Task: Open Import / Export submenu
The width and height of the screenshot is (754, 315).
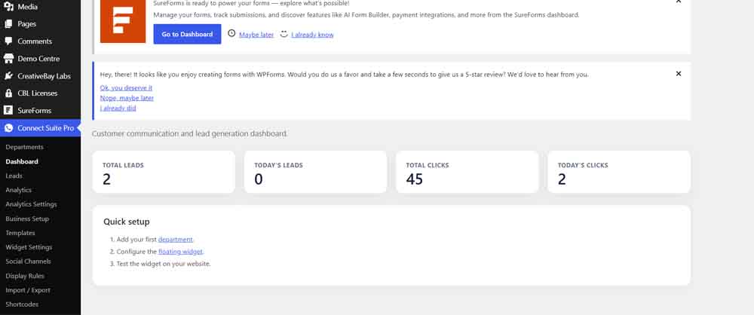Action: (28, 290)
